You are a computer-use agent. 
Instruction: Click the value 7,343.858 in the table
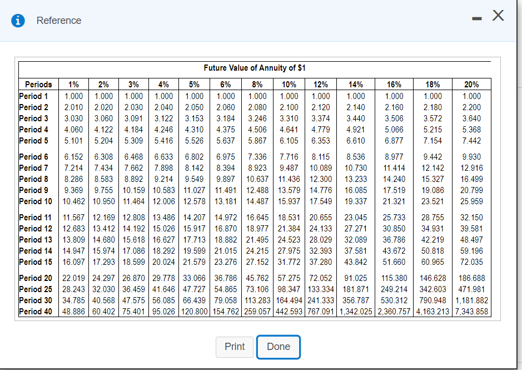click(x=471, y=312)
